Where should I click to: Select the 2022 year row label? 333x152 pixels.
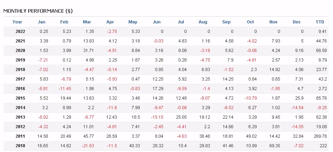[x=20, y=31]
